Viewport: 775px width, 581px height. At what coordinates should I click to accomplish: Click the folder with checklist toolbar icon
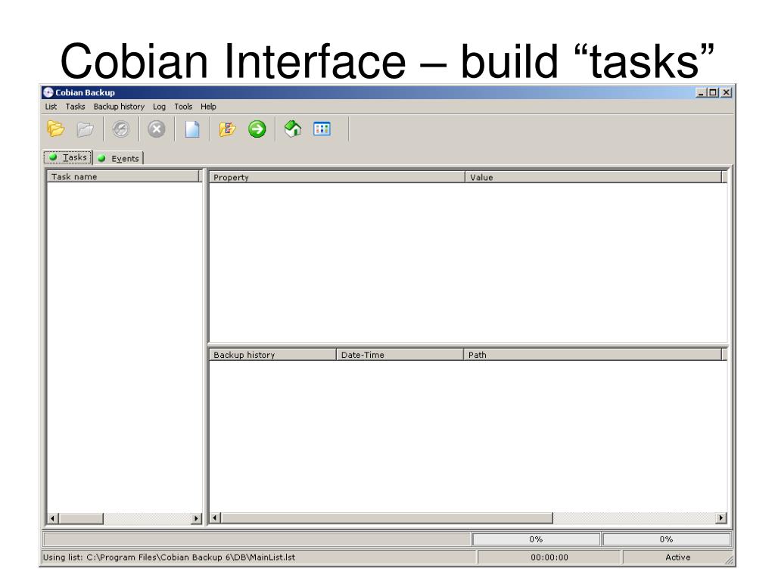(x=227, y=129)
